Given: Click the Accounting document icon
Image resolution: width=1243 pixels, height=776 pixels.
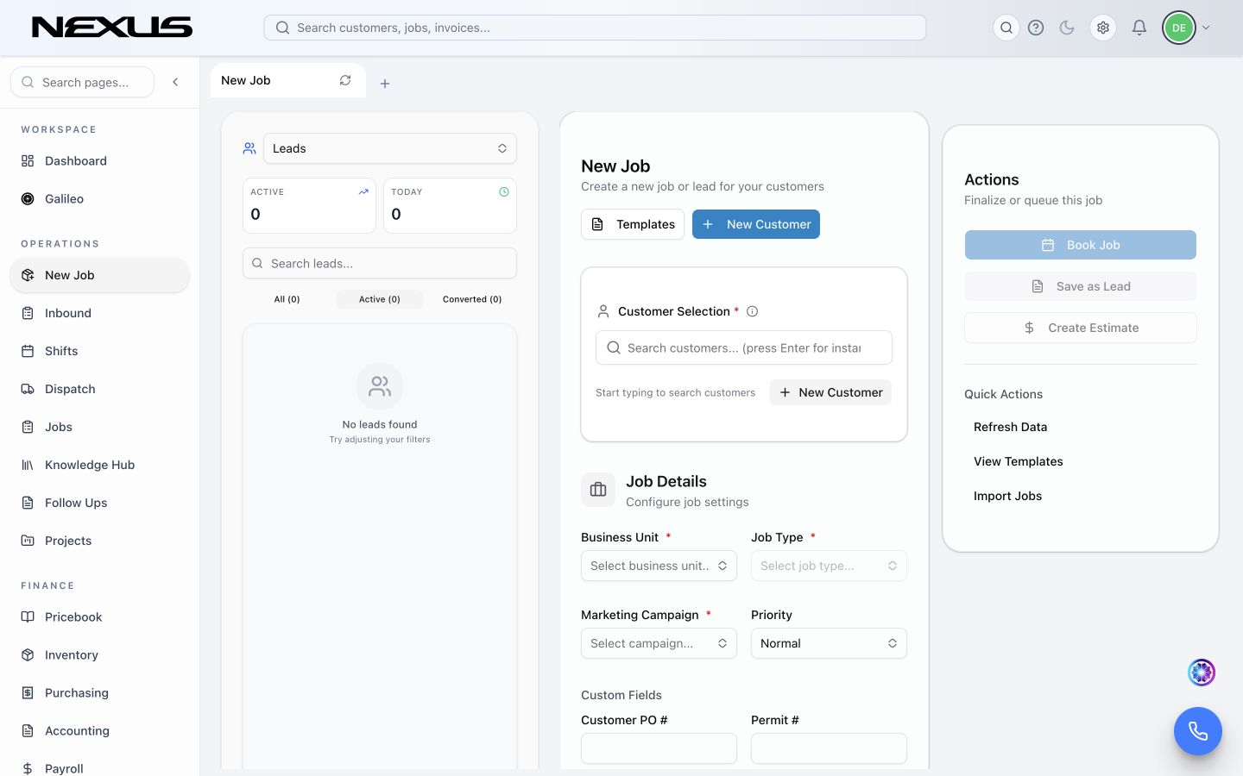Looking at the screenshot, I should pyautogui.click(x=28, y=730).
